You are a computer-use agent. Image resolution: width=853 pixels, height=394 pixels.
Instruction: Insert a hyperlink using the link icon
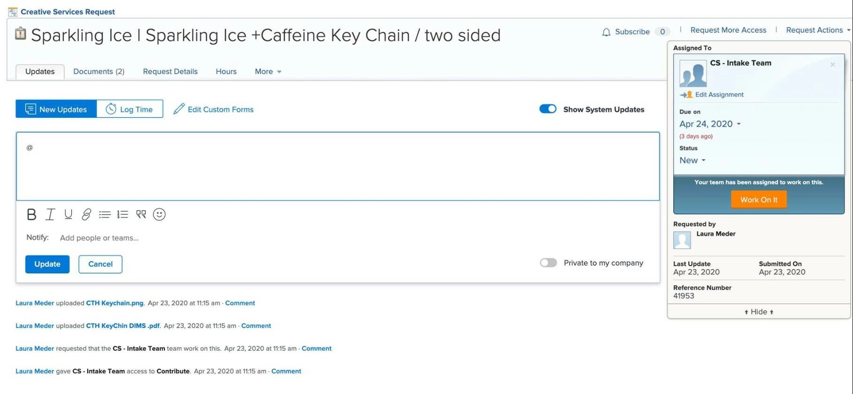click(86, 214)
